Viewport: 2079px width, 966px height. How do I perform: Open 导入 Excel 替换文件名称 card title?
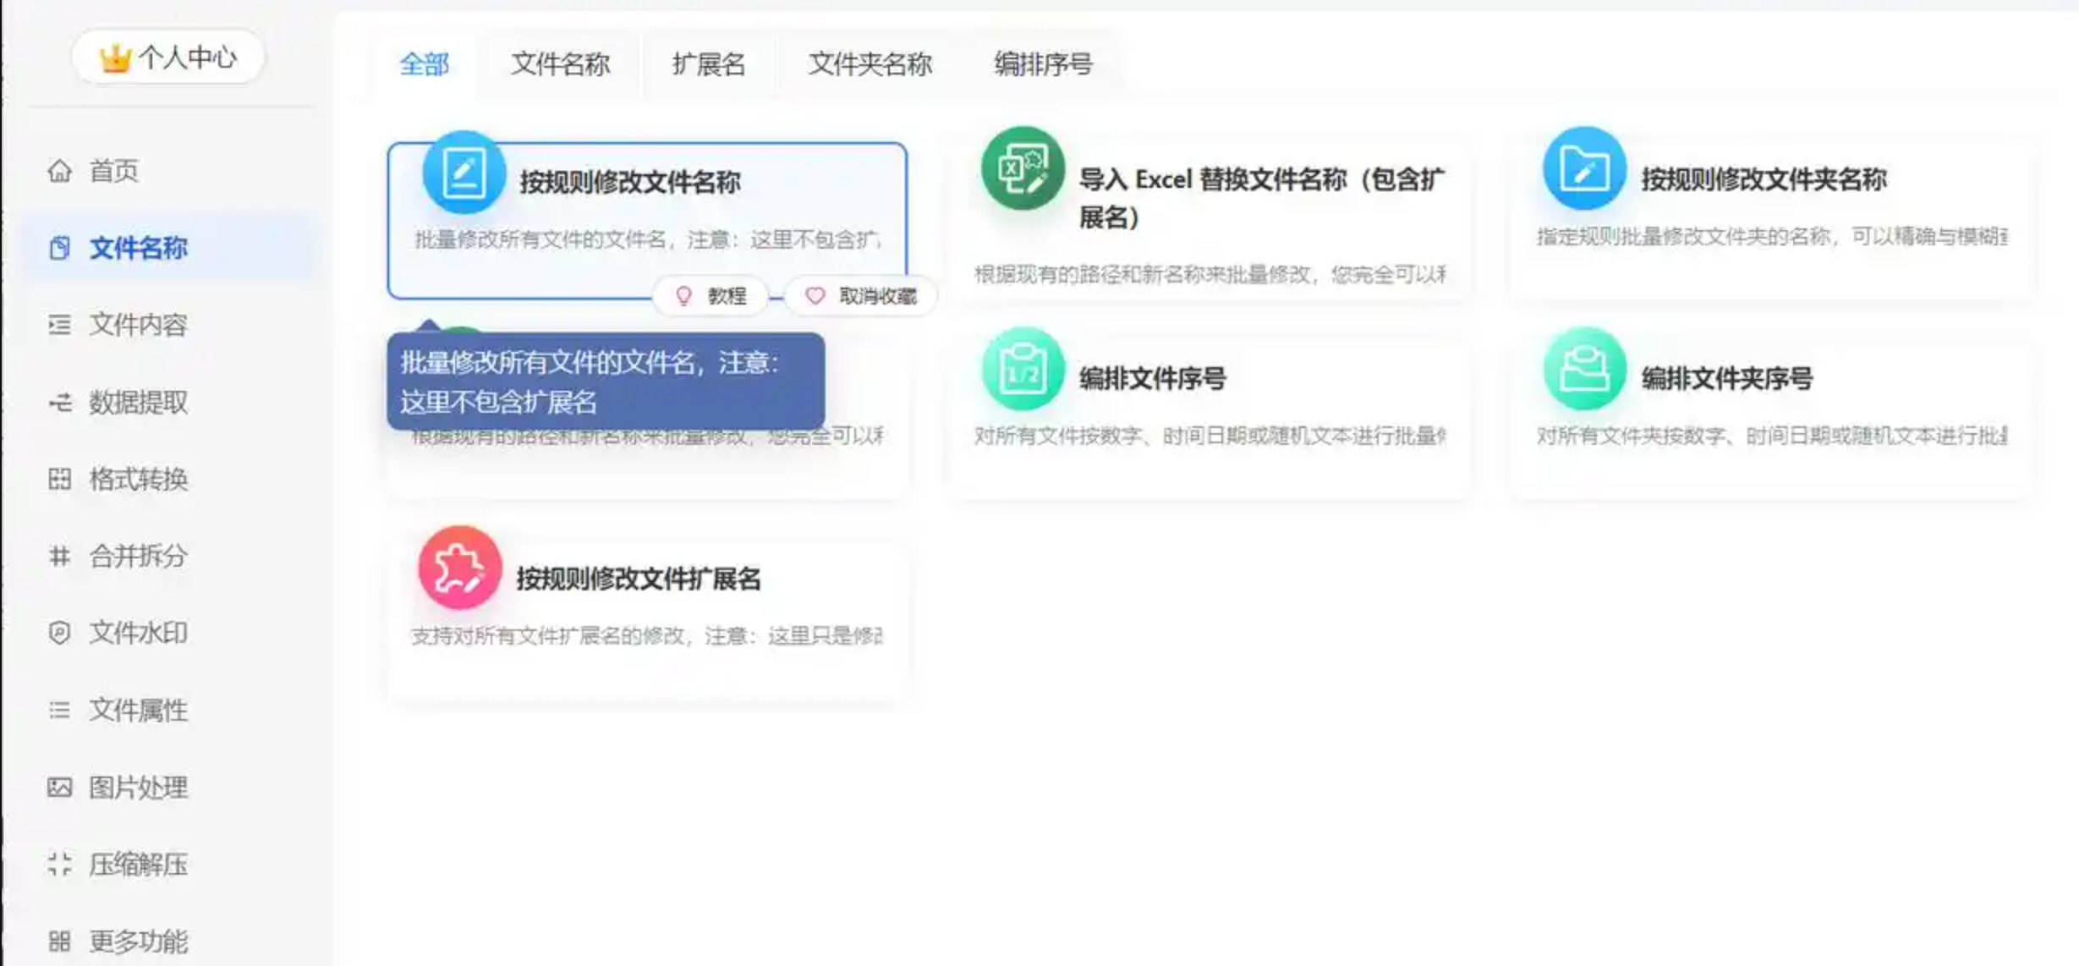[x=1262, y=198]
